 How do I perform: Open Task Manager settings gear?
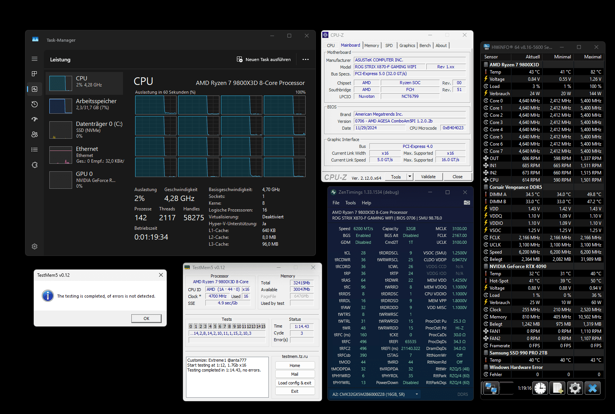click(35, 246)
